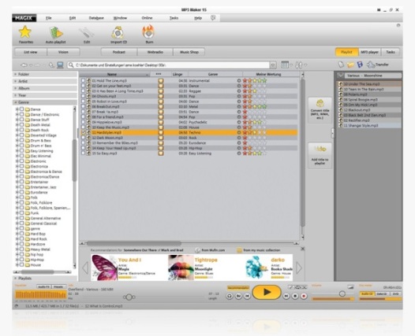This screenshot has height=336, width=415.
Task: Click the You And I album thumbnail
Action: point(104,267)
